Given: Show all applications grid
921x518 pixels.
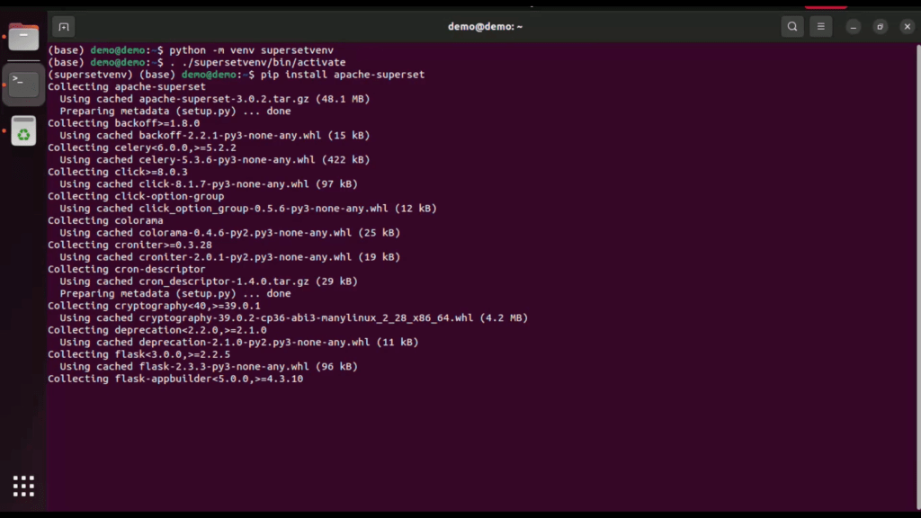Looking at the screenshot, I should (23, 486).
